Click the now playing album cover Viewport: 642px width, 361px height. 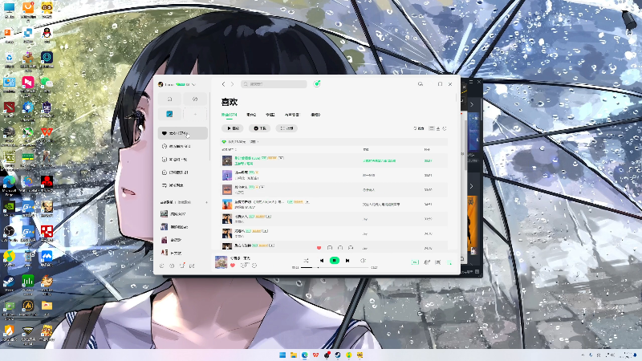coord(221,262)
